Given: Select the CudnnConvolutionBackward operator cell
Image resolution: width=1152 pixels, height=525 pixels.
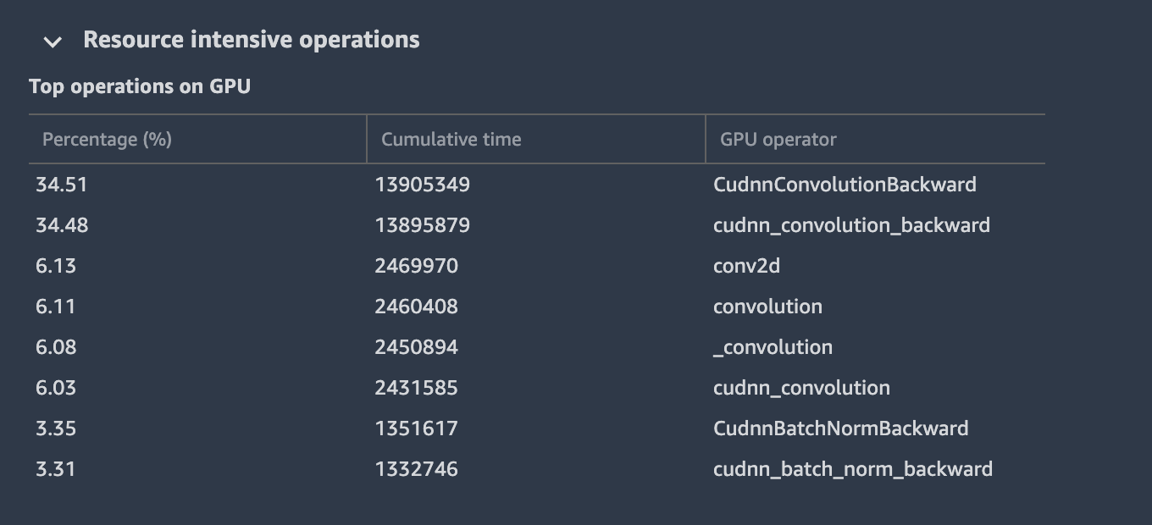Looking at the screenshot, I should (844, 185).
